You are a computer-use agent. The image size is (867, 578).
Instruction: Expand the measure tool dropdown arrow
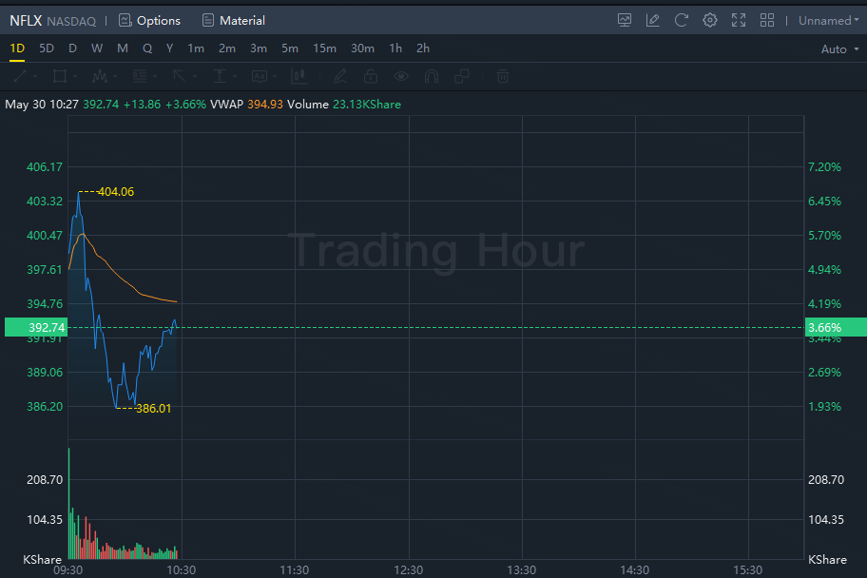(235, 77)
